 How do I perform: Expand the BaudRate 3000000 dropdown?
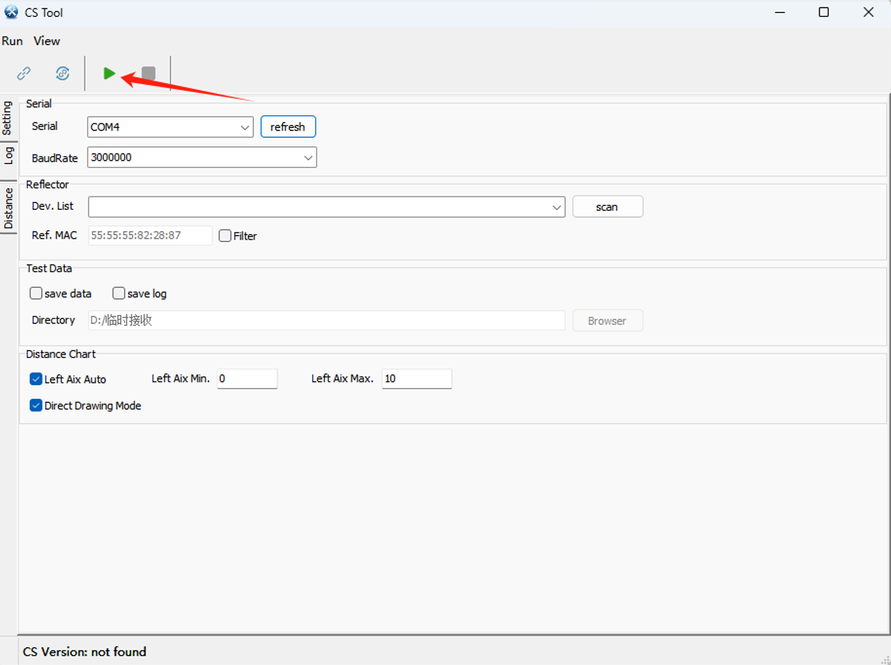click(201, 158)
